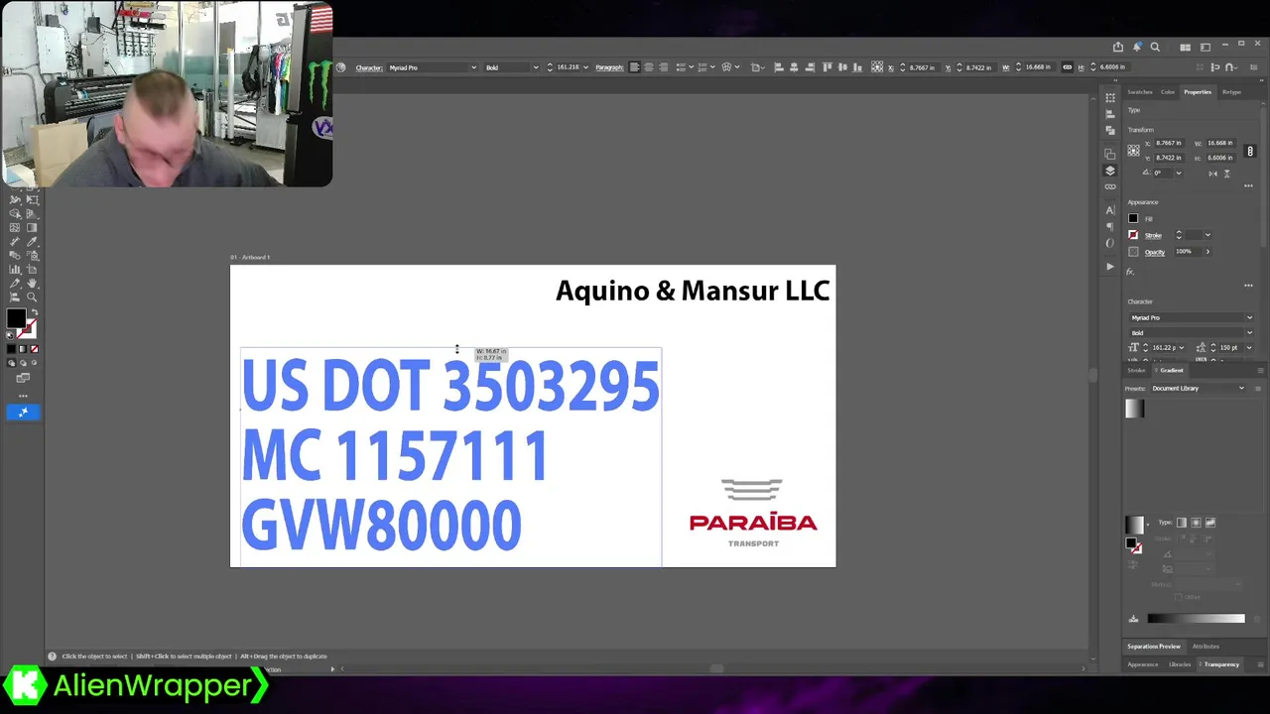Choose radial gradient type

(1196, 523)
